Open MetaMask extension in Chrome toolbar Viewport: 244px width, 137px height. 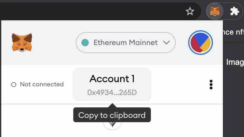pyautogui.click(x=215, y=11)
